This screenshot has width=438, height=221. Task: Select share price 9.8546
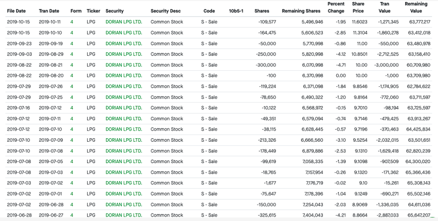(x=360, y=86)
